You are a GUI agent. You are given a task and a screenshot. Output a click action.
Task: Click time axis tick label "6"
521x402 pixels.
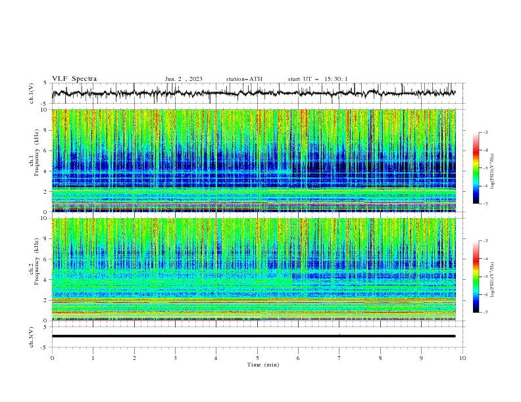[x=298, y=358]
